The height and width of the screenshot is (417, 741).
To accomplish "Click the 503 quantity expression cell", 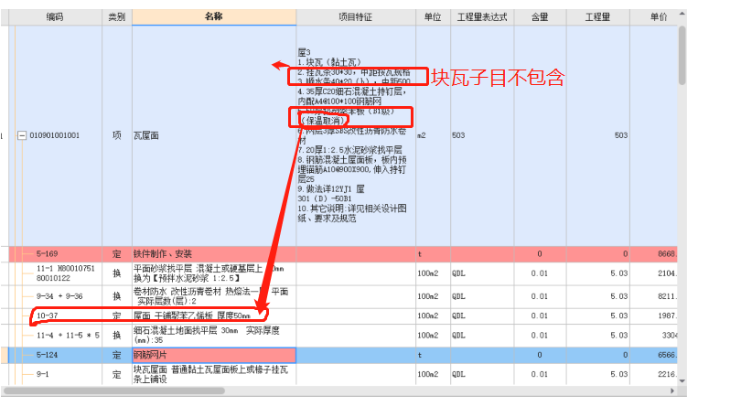I will pos(482,135).
